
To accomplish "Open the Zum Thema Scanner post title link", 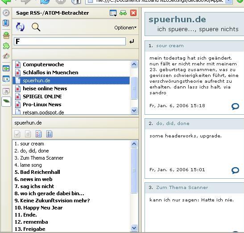I will tap(182, 188).
